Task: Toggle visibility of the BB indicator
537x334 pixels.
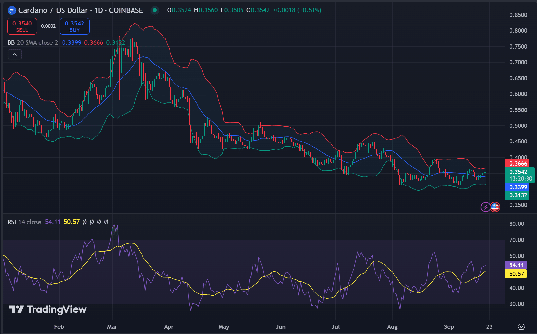Action: [x=11, y=42]
